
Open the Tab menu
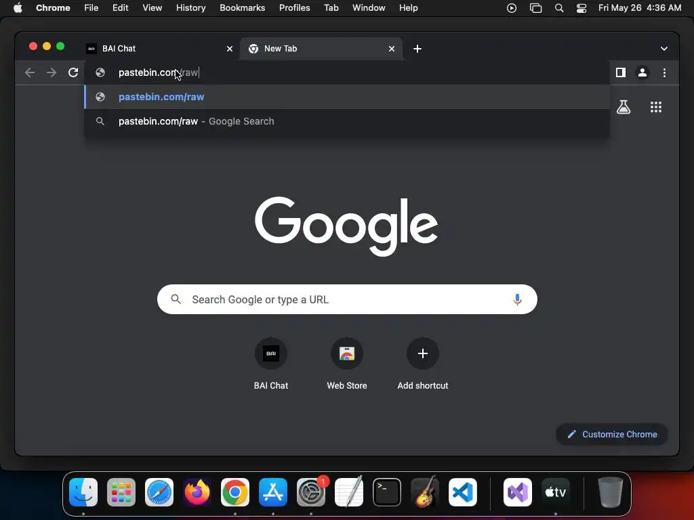pos(331,8)
